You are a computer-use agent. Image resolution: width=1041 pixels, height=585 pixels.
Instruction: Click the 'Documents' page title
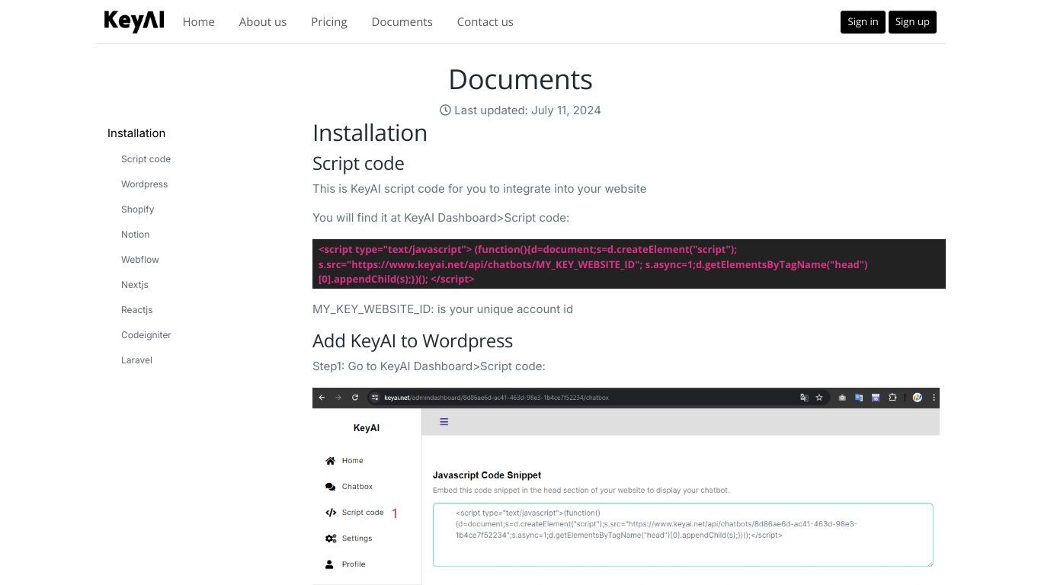520,79
